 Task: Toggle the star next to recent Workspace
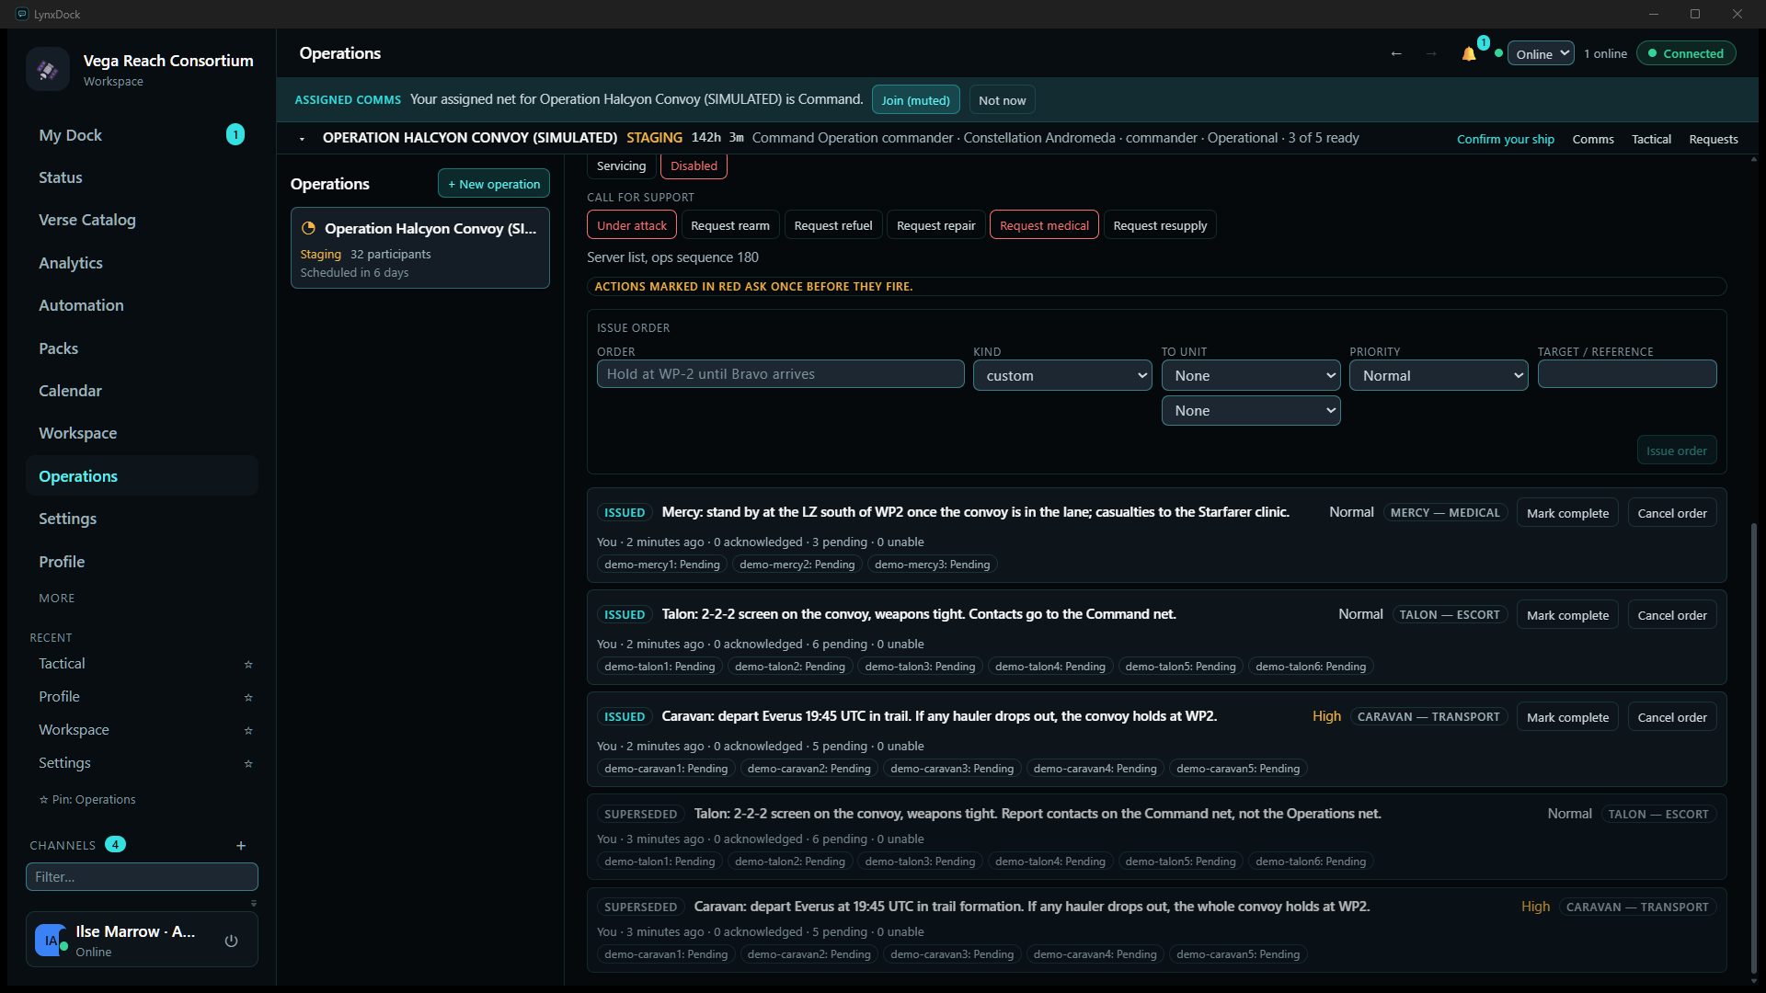click(248, 730)
